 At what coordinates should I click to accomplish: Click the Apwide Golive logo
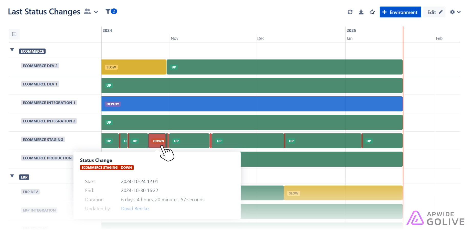point(435,218)
